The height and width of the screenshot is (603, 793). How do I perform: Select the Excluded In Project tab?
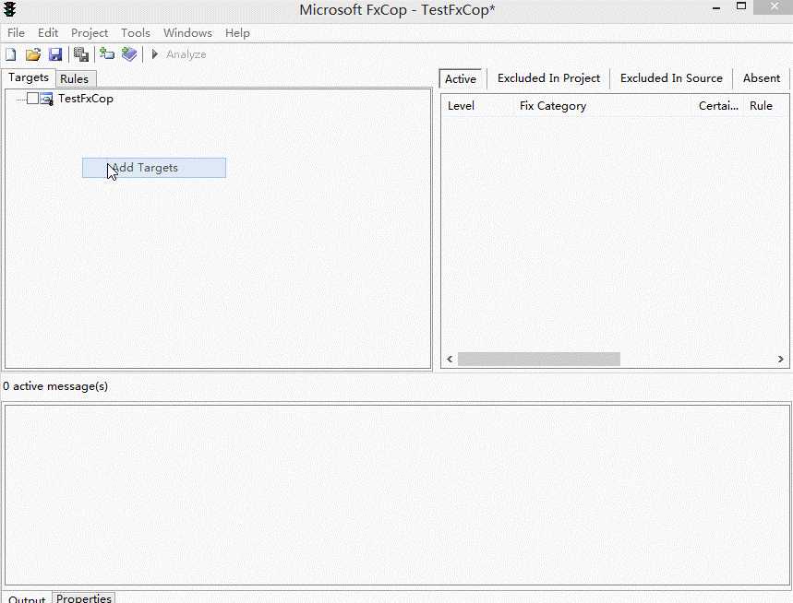(548, 78)
